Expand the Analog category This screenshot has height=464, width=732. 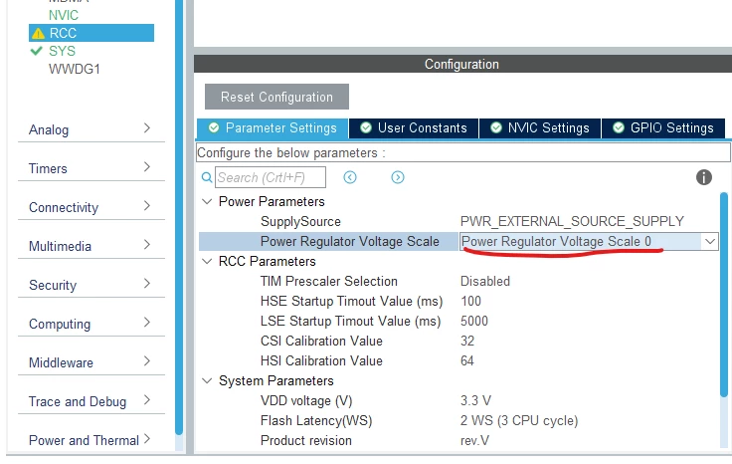(91, 129)
